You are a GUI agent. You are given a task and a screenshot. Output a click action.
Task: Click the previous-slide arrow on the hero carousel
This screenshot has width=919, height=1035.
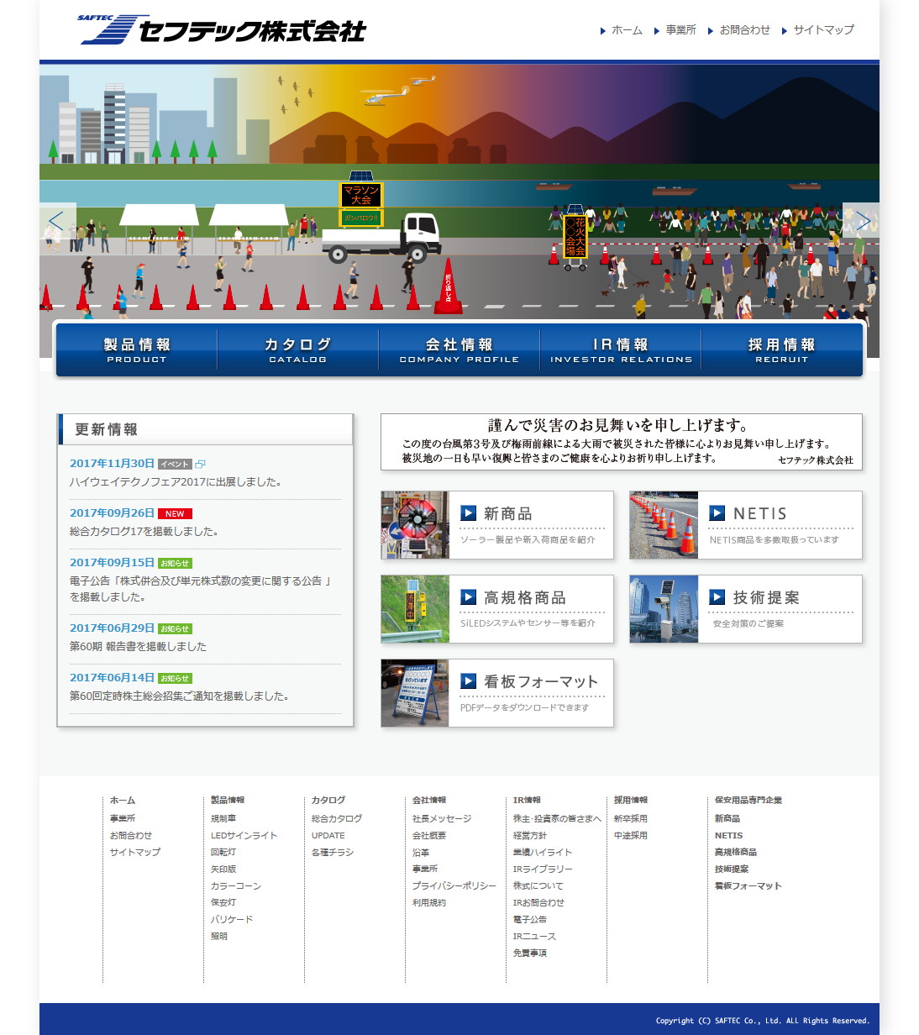pos(56,221)
